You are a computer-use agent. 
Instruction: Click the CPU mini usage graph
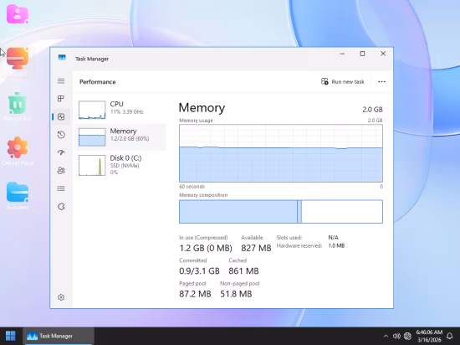click(x=92, y=110)
